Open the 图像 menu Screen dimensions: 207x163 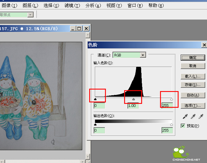[10, 6]
